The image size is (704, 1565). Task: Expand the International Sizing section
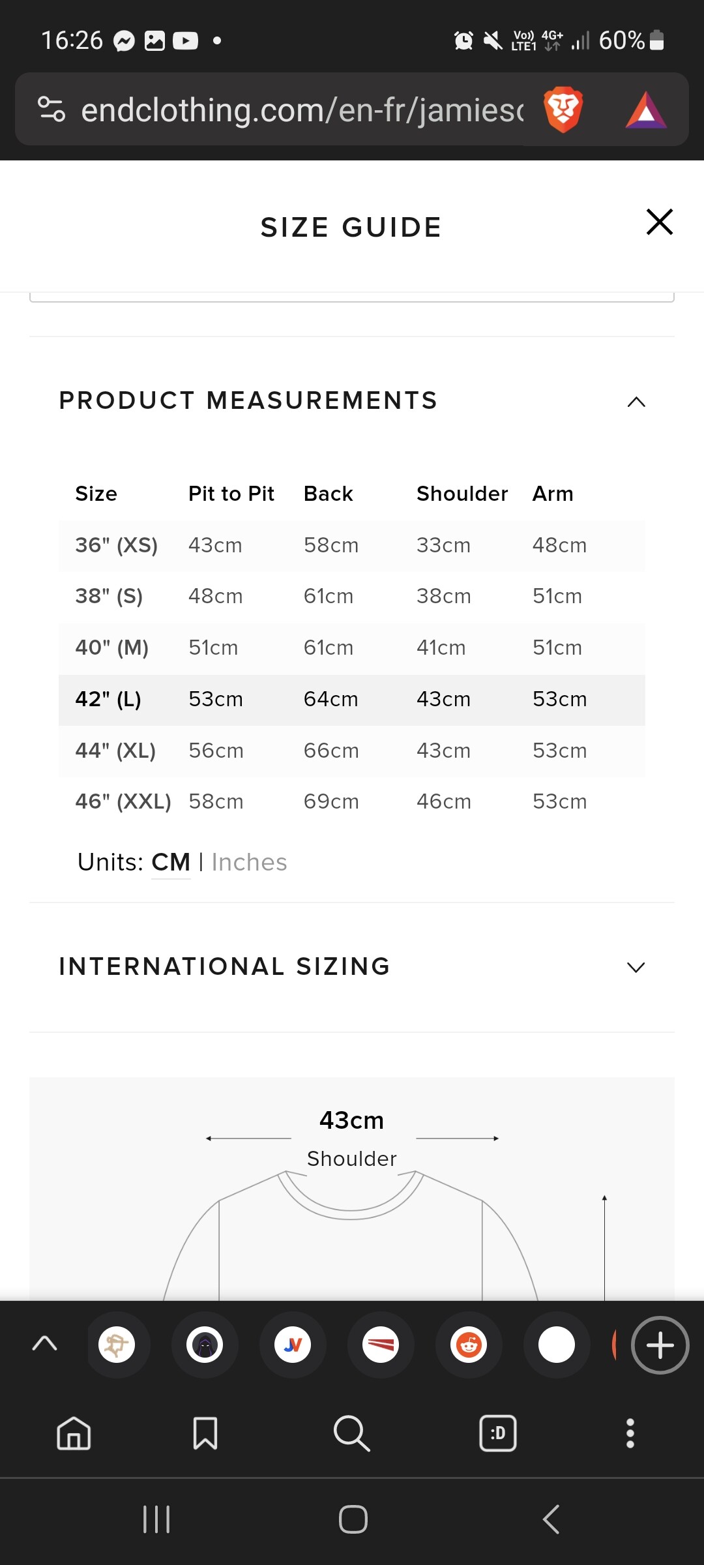636,967
